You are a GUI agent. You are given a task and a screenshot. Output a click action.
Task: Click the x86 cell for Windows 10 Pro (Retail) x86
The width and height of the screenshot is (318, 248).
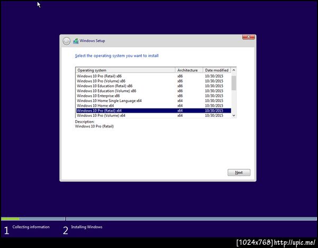(180, 76)
